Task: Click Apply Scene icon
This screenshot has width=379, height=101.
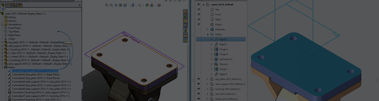Action: point(151,5)
